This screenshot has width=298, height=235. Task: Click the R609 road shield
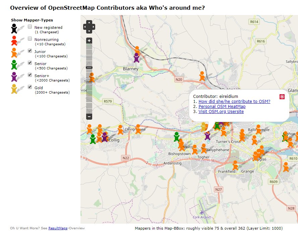coord(274,182)
